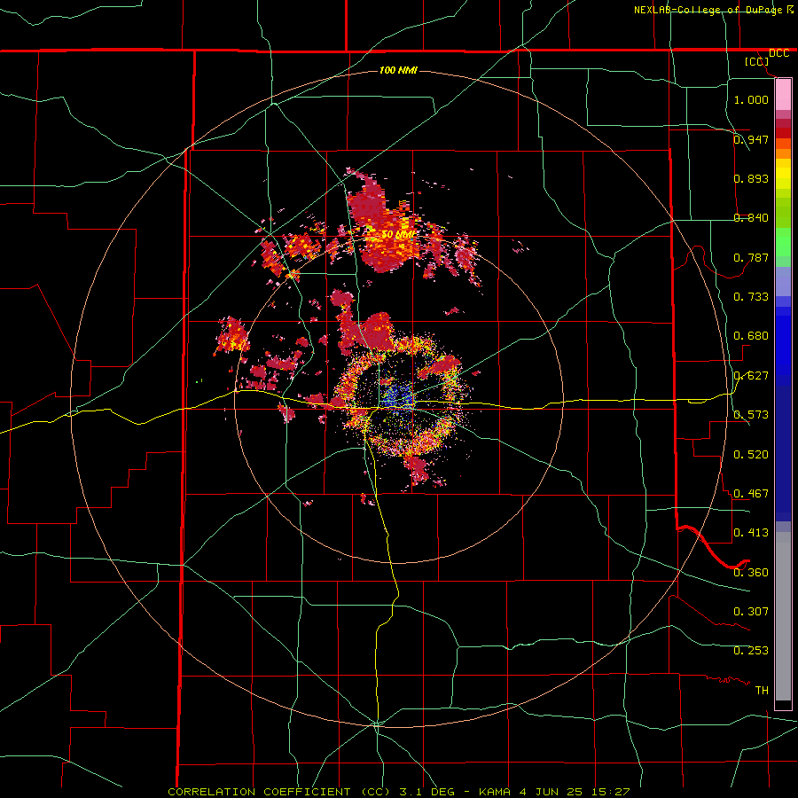Pick the dark navy segment of color bar
This screenshot has width=798, height=798.
[783, 453]
